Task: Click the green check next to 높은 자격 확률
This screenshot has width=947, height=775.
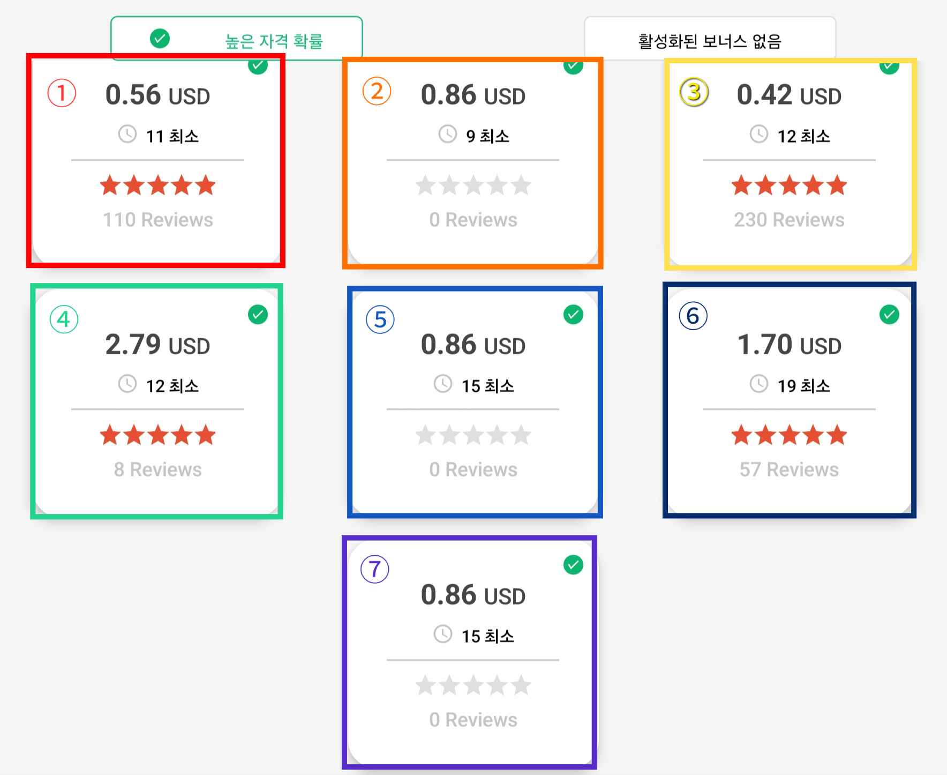Action: tap(160, 39)
